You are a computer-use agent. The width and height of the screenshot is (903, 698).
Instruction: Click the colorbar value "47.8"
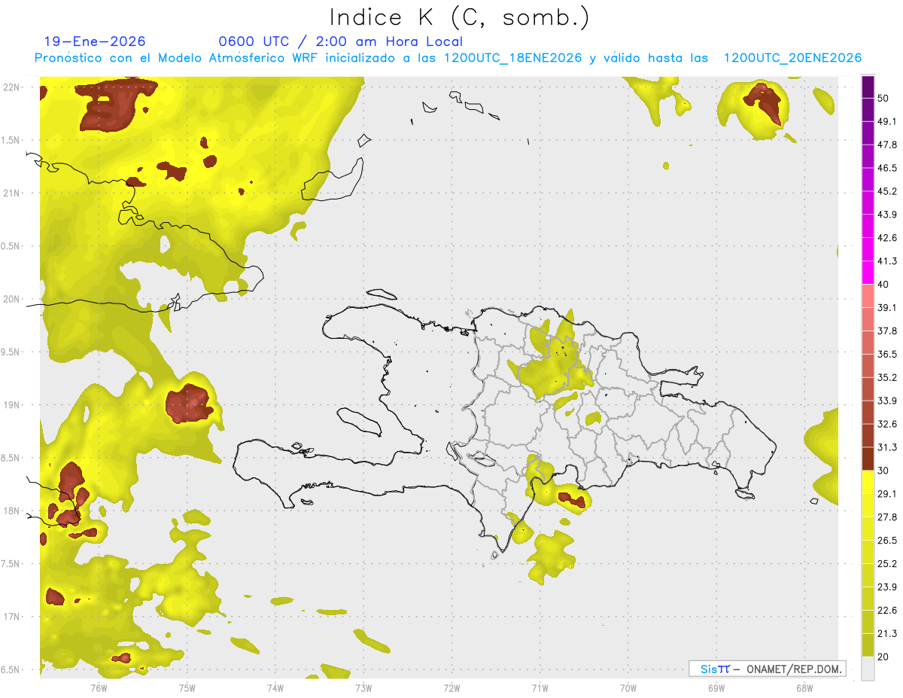[x=888, y=145]
